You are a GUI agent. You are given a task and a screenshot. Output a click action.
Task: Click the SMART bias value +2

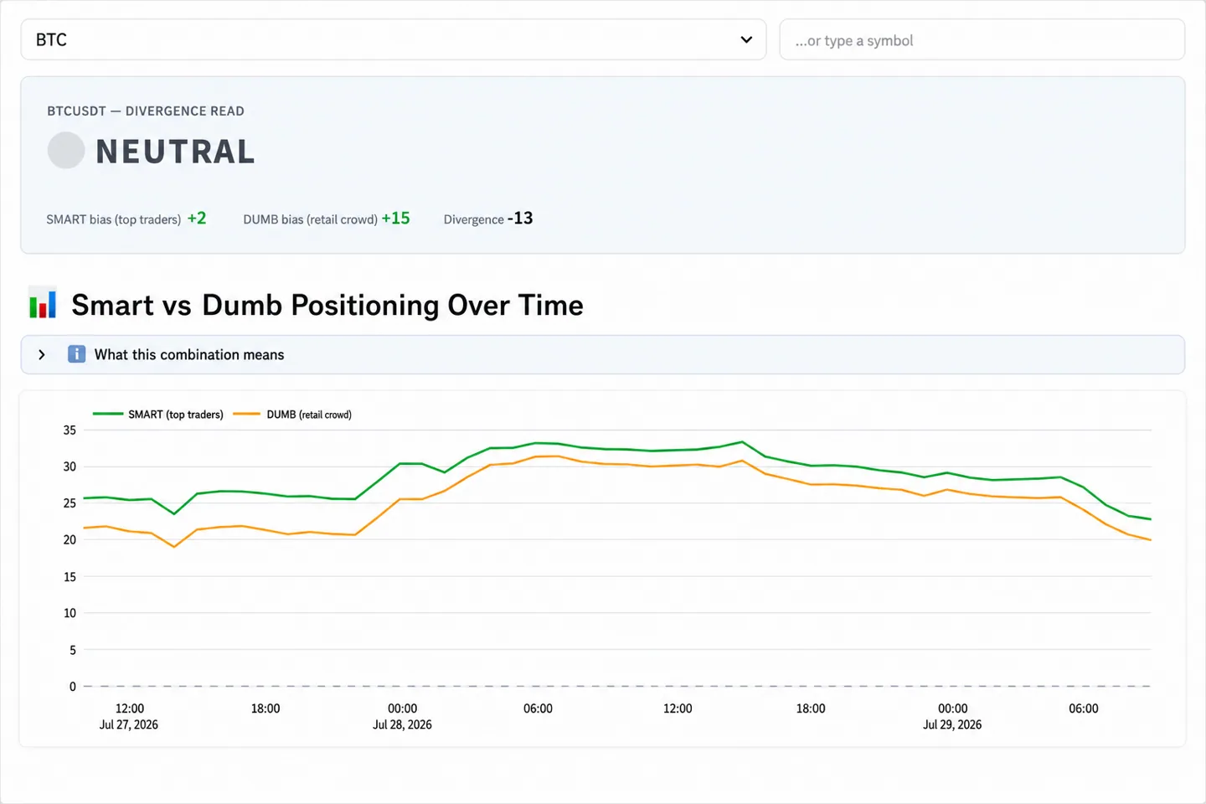coord(197,218)
